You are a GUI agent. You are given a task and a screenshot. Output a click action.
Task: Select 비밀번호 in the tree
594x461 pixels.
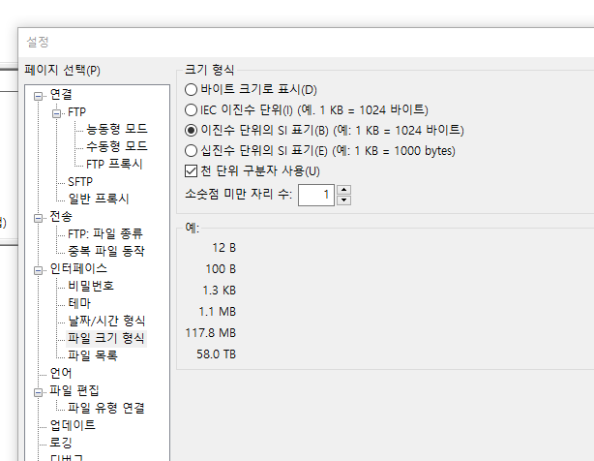pos(91,286)
